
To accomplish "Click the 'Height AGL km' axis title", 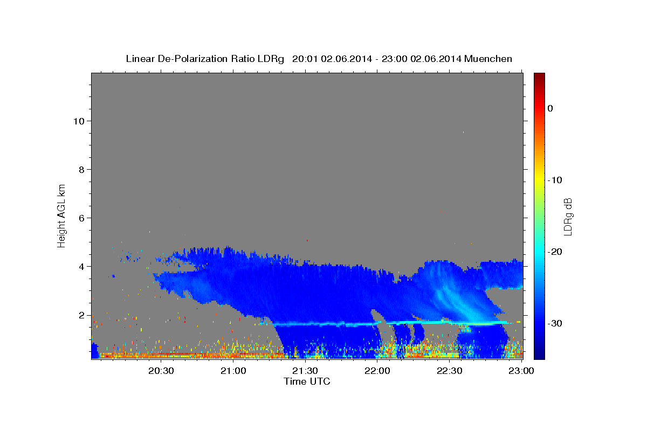I will click(62, 215).
